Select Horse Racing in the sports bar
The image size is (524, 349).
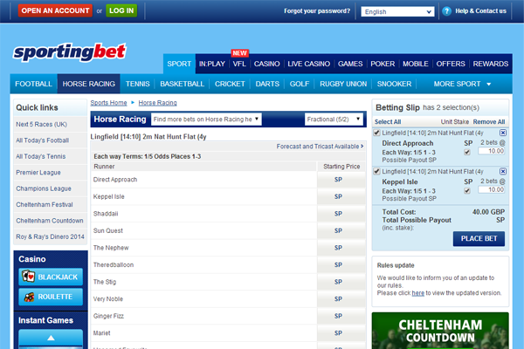pos(88,84)
